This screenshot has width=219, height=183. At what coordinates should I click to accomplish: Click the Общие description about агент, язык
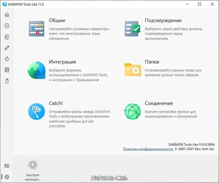(79, 34)
